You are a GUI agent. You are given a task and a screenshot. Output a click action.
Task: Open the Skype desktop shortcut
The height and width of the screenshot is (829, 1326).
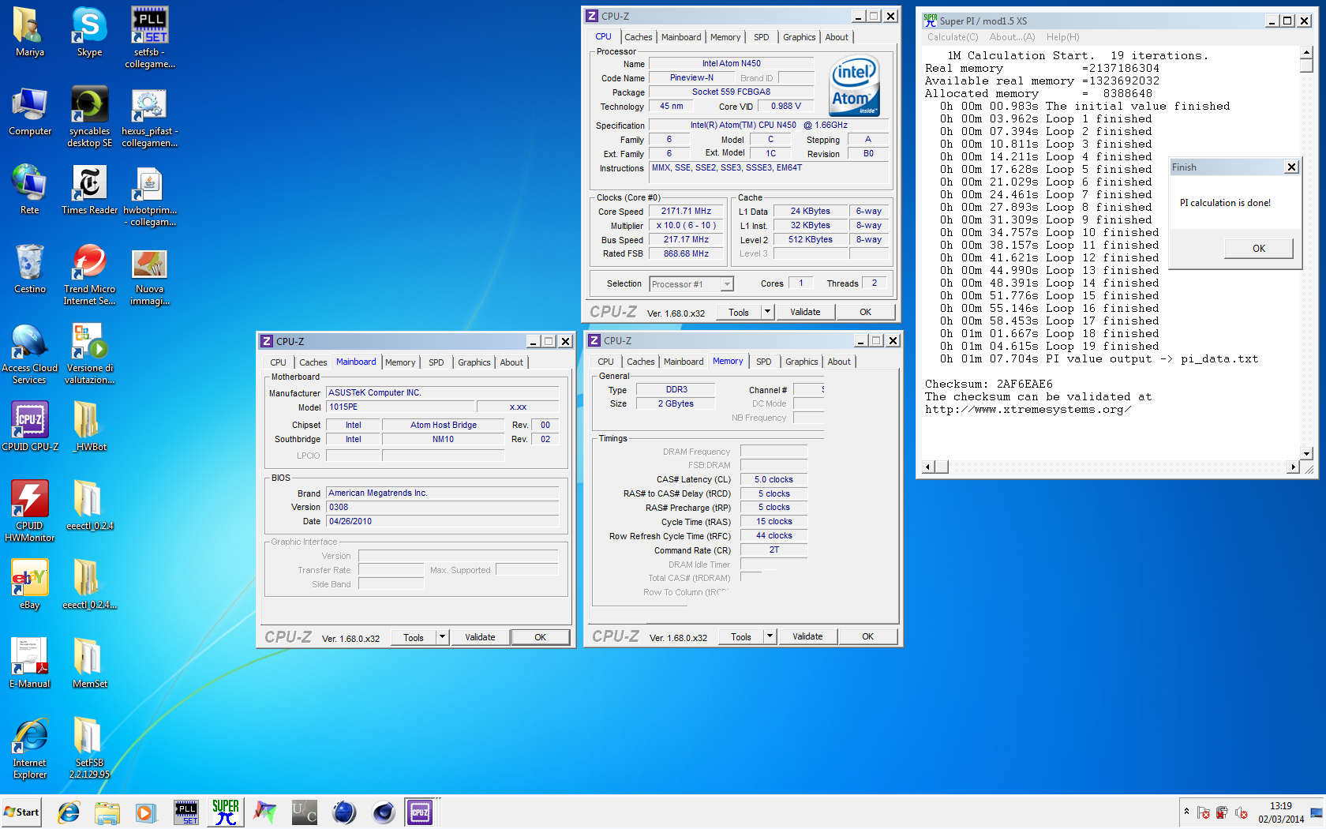(x=89, y=32)
